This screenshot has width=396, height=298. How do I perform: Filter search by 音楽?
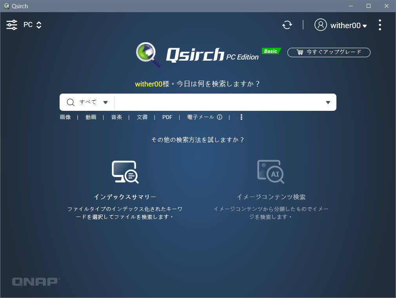pos(116,117)
